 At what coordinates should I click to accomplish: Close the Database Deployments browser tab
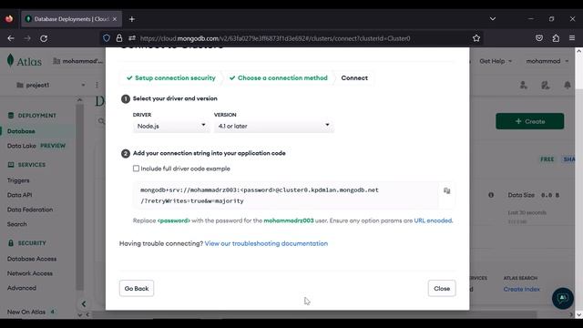[x=115, y=19]
